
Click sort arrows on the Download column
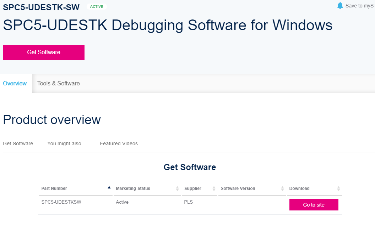pyautogui.click(x=338, y=188)
